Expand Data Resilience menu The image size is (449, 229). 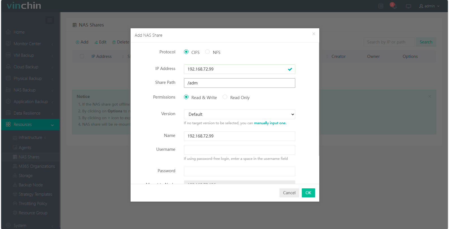(x=30, y=113)
